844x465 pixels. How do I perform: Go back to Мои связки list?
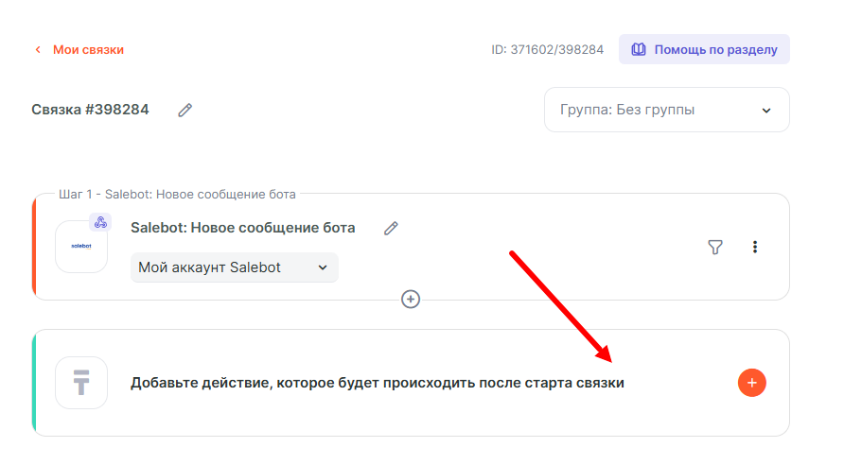[x=87, y=50]
